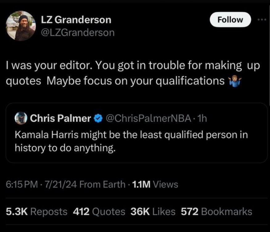Image resolution: width=270 pixels, height=232 pixels.
Task: Click the 572 Bookmarks count
Action: point(216,212)
